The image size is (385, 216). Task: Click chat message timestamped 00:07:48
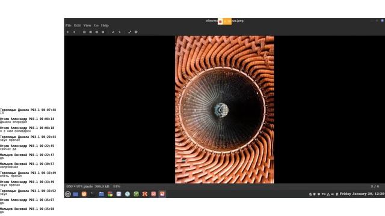pyautogui.click(x=28, y=112)
